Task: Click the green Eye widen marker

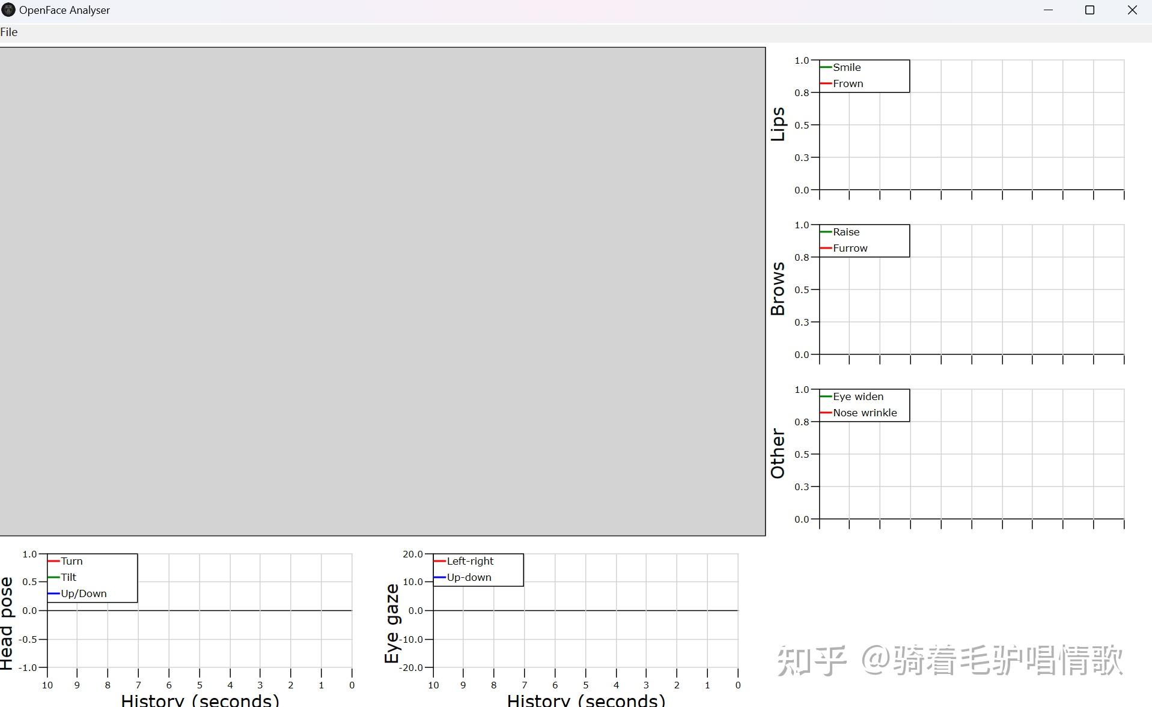Action: point(826,396)
